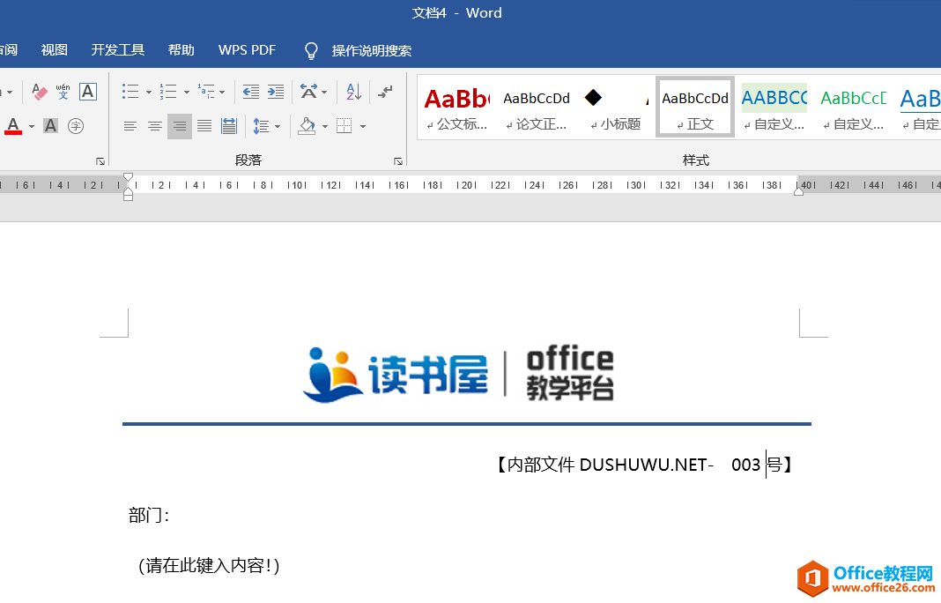Open the 段落 dialog launcher
The image size is (941, 603).
click(398, 160)
